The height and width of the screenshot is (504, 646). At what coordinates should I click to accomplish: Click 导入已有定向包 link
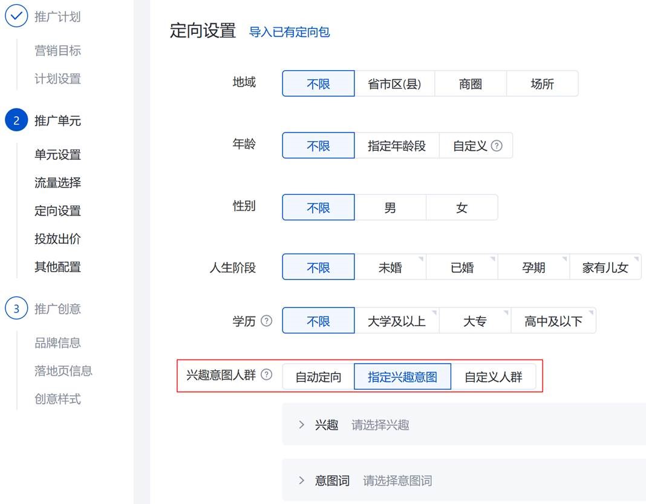click(x=289, y=32)
